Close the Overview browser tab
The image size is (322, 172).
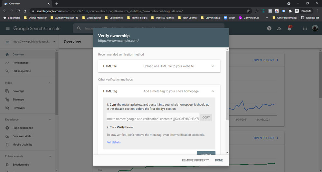tap(49, 4)
